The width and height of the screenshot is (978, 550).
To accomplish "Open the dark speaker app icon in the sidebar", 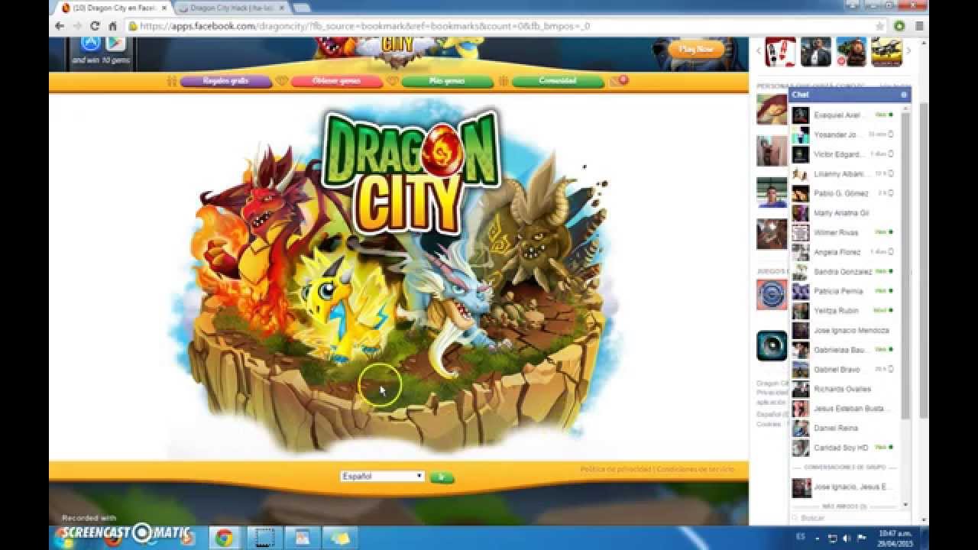I will coord(772,346).
